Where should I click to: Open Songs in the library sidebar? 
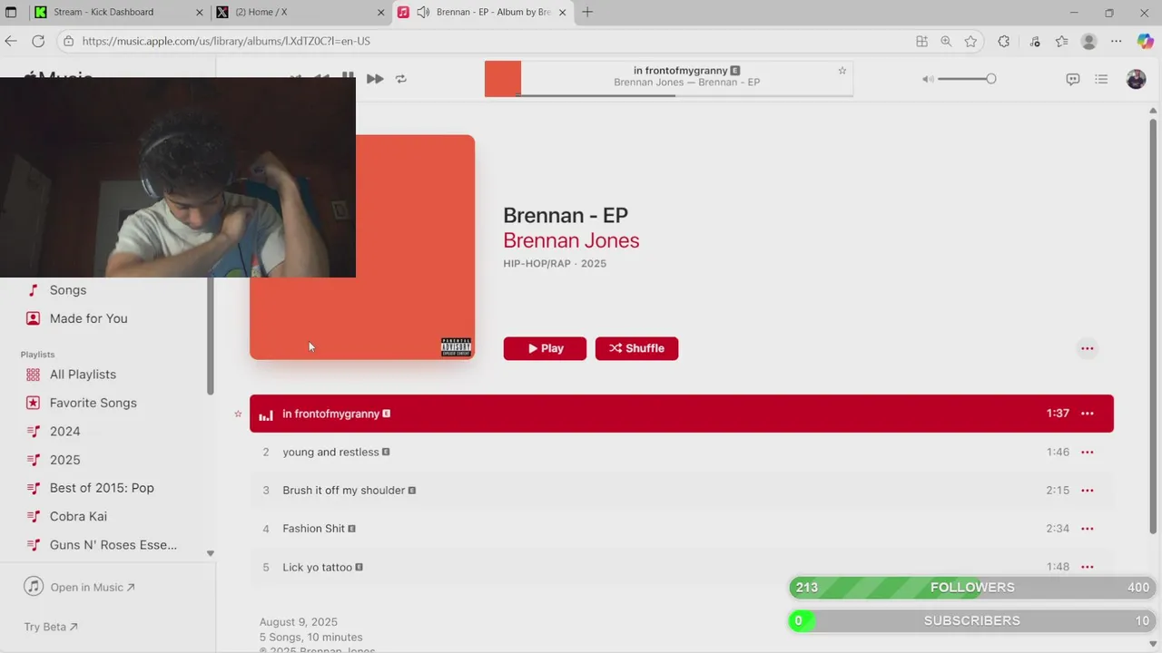pyautogui.click(x=68, y=290)
